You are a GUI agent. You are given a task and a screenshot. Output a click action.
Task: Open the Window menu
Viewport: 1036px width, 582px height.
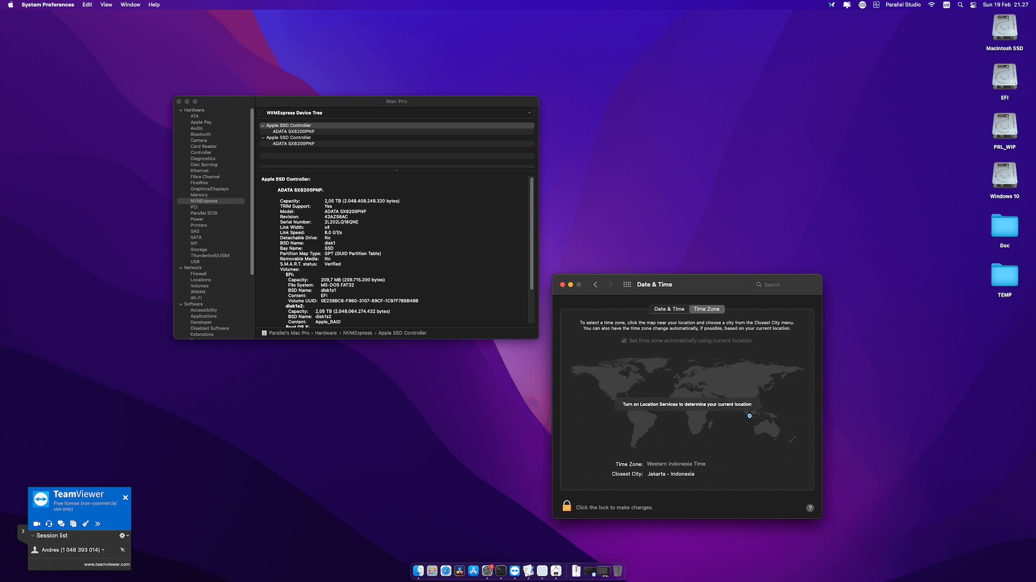(130, 5)
